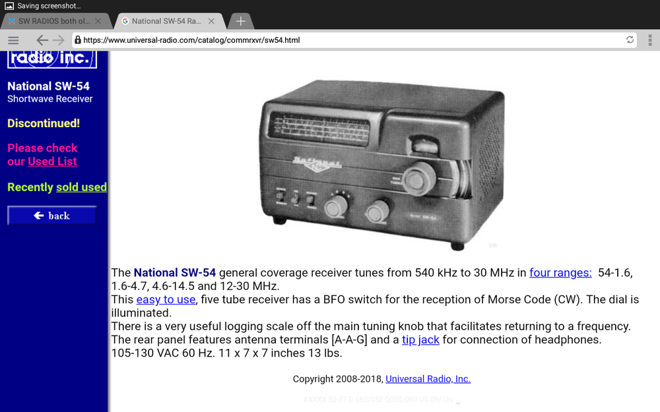Click the radio inc. logo in sidebar
Viewport: 660px width, 412px height.
pyautogui.click(x=51, y=59)
